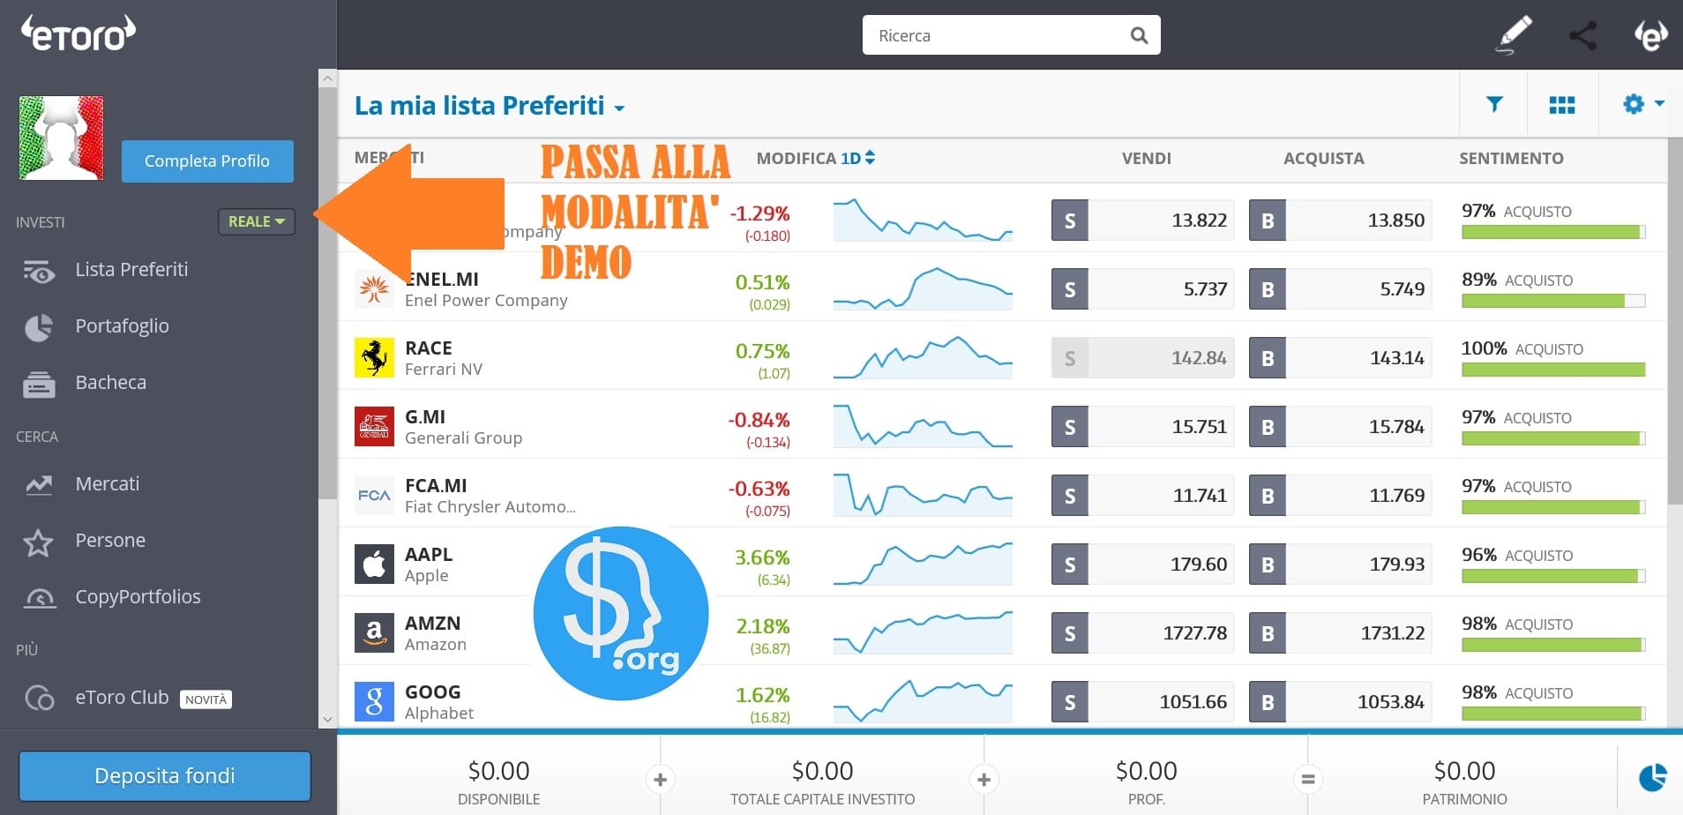Select Mercati in sidebar
The image size is (1683, 815).
[108, 483]
